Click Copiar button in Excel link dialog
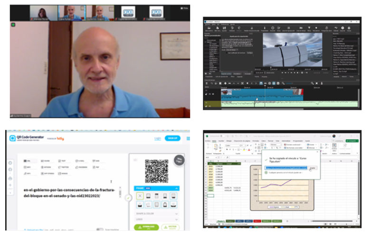This screenshot has height=237, width=380. 313,168
